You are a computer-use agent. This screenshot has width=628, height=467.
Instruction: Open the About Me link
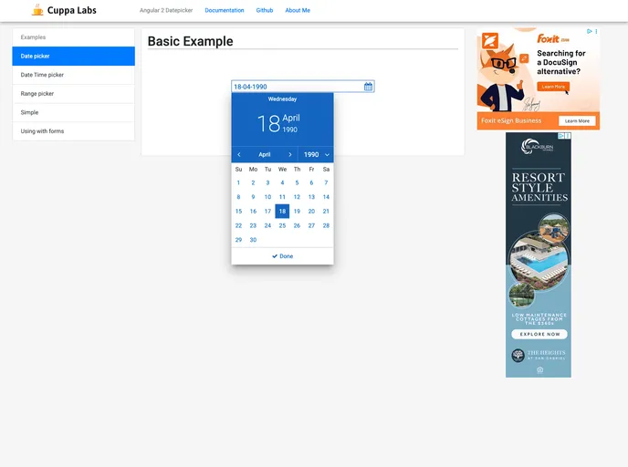coord(298,10)
